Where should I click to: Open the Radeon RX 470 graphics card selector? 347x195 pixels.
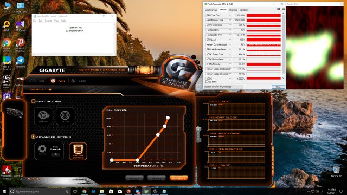[x=223, y=87]
